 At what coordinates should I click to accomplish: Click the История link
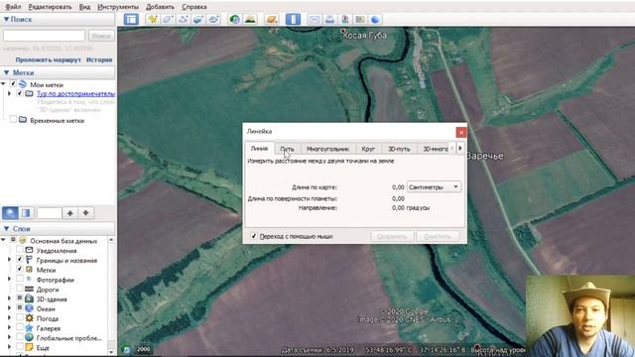(99, 59)
